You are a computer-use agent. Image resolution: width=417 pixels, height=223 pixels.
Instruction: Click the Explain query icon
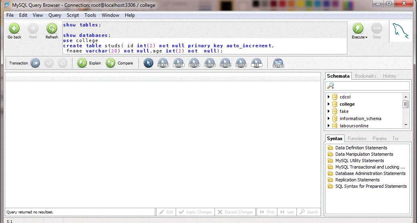coord(82,63)
